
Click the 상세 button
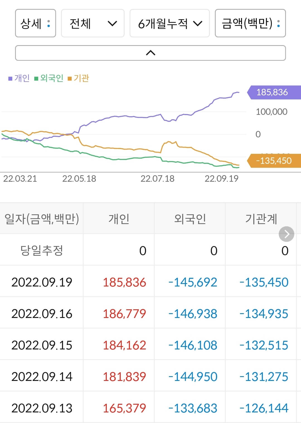pos(35,24)
